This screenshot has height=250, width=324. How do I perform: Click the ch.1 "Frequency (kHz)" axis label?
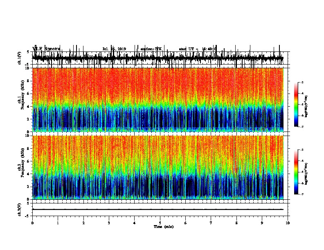pos(22,95)
